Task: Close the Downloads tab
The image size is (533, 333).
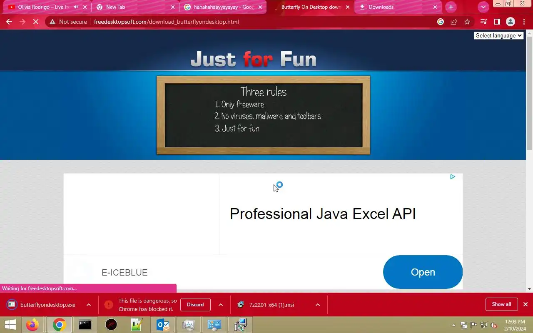Action: [x=435, y=7]
